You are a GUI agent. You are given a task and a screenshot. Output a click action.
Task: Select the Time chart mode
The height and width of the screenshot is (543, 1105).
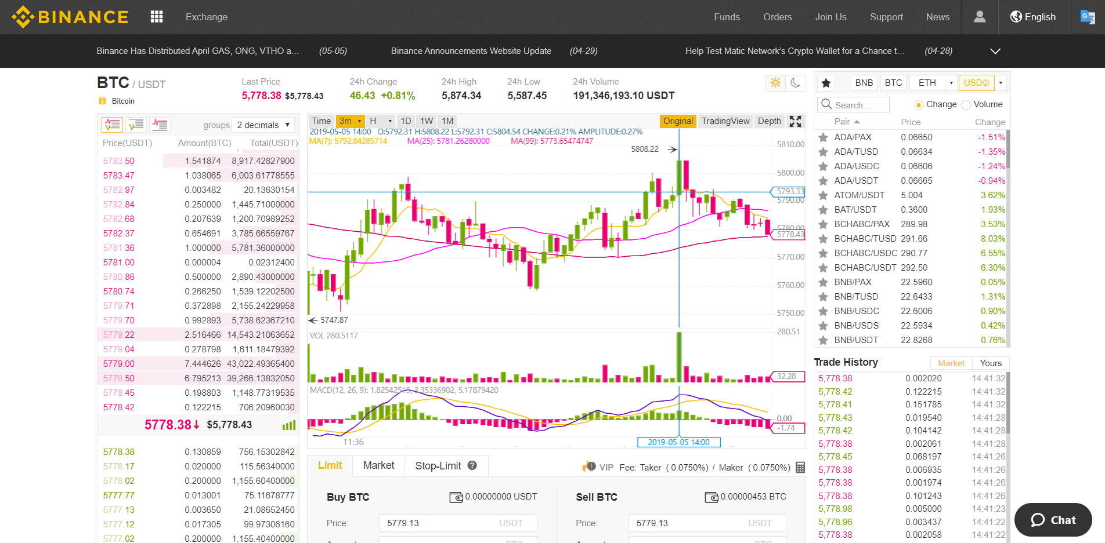point(322,121)
